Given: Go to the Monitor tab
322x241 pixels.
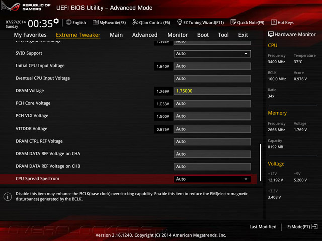Looking at the screenshot, I should [x=178, y=35].
